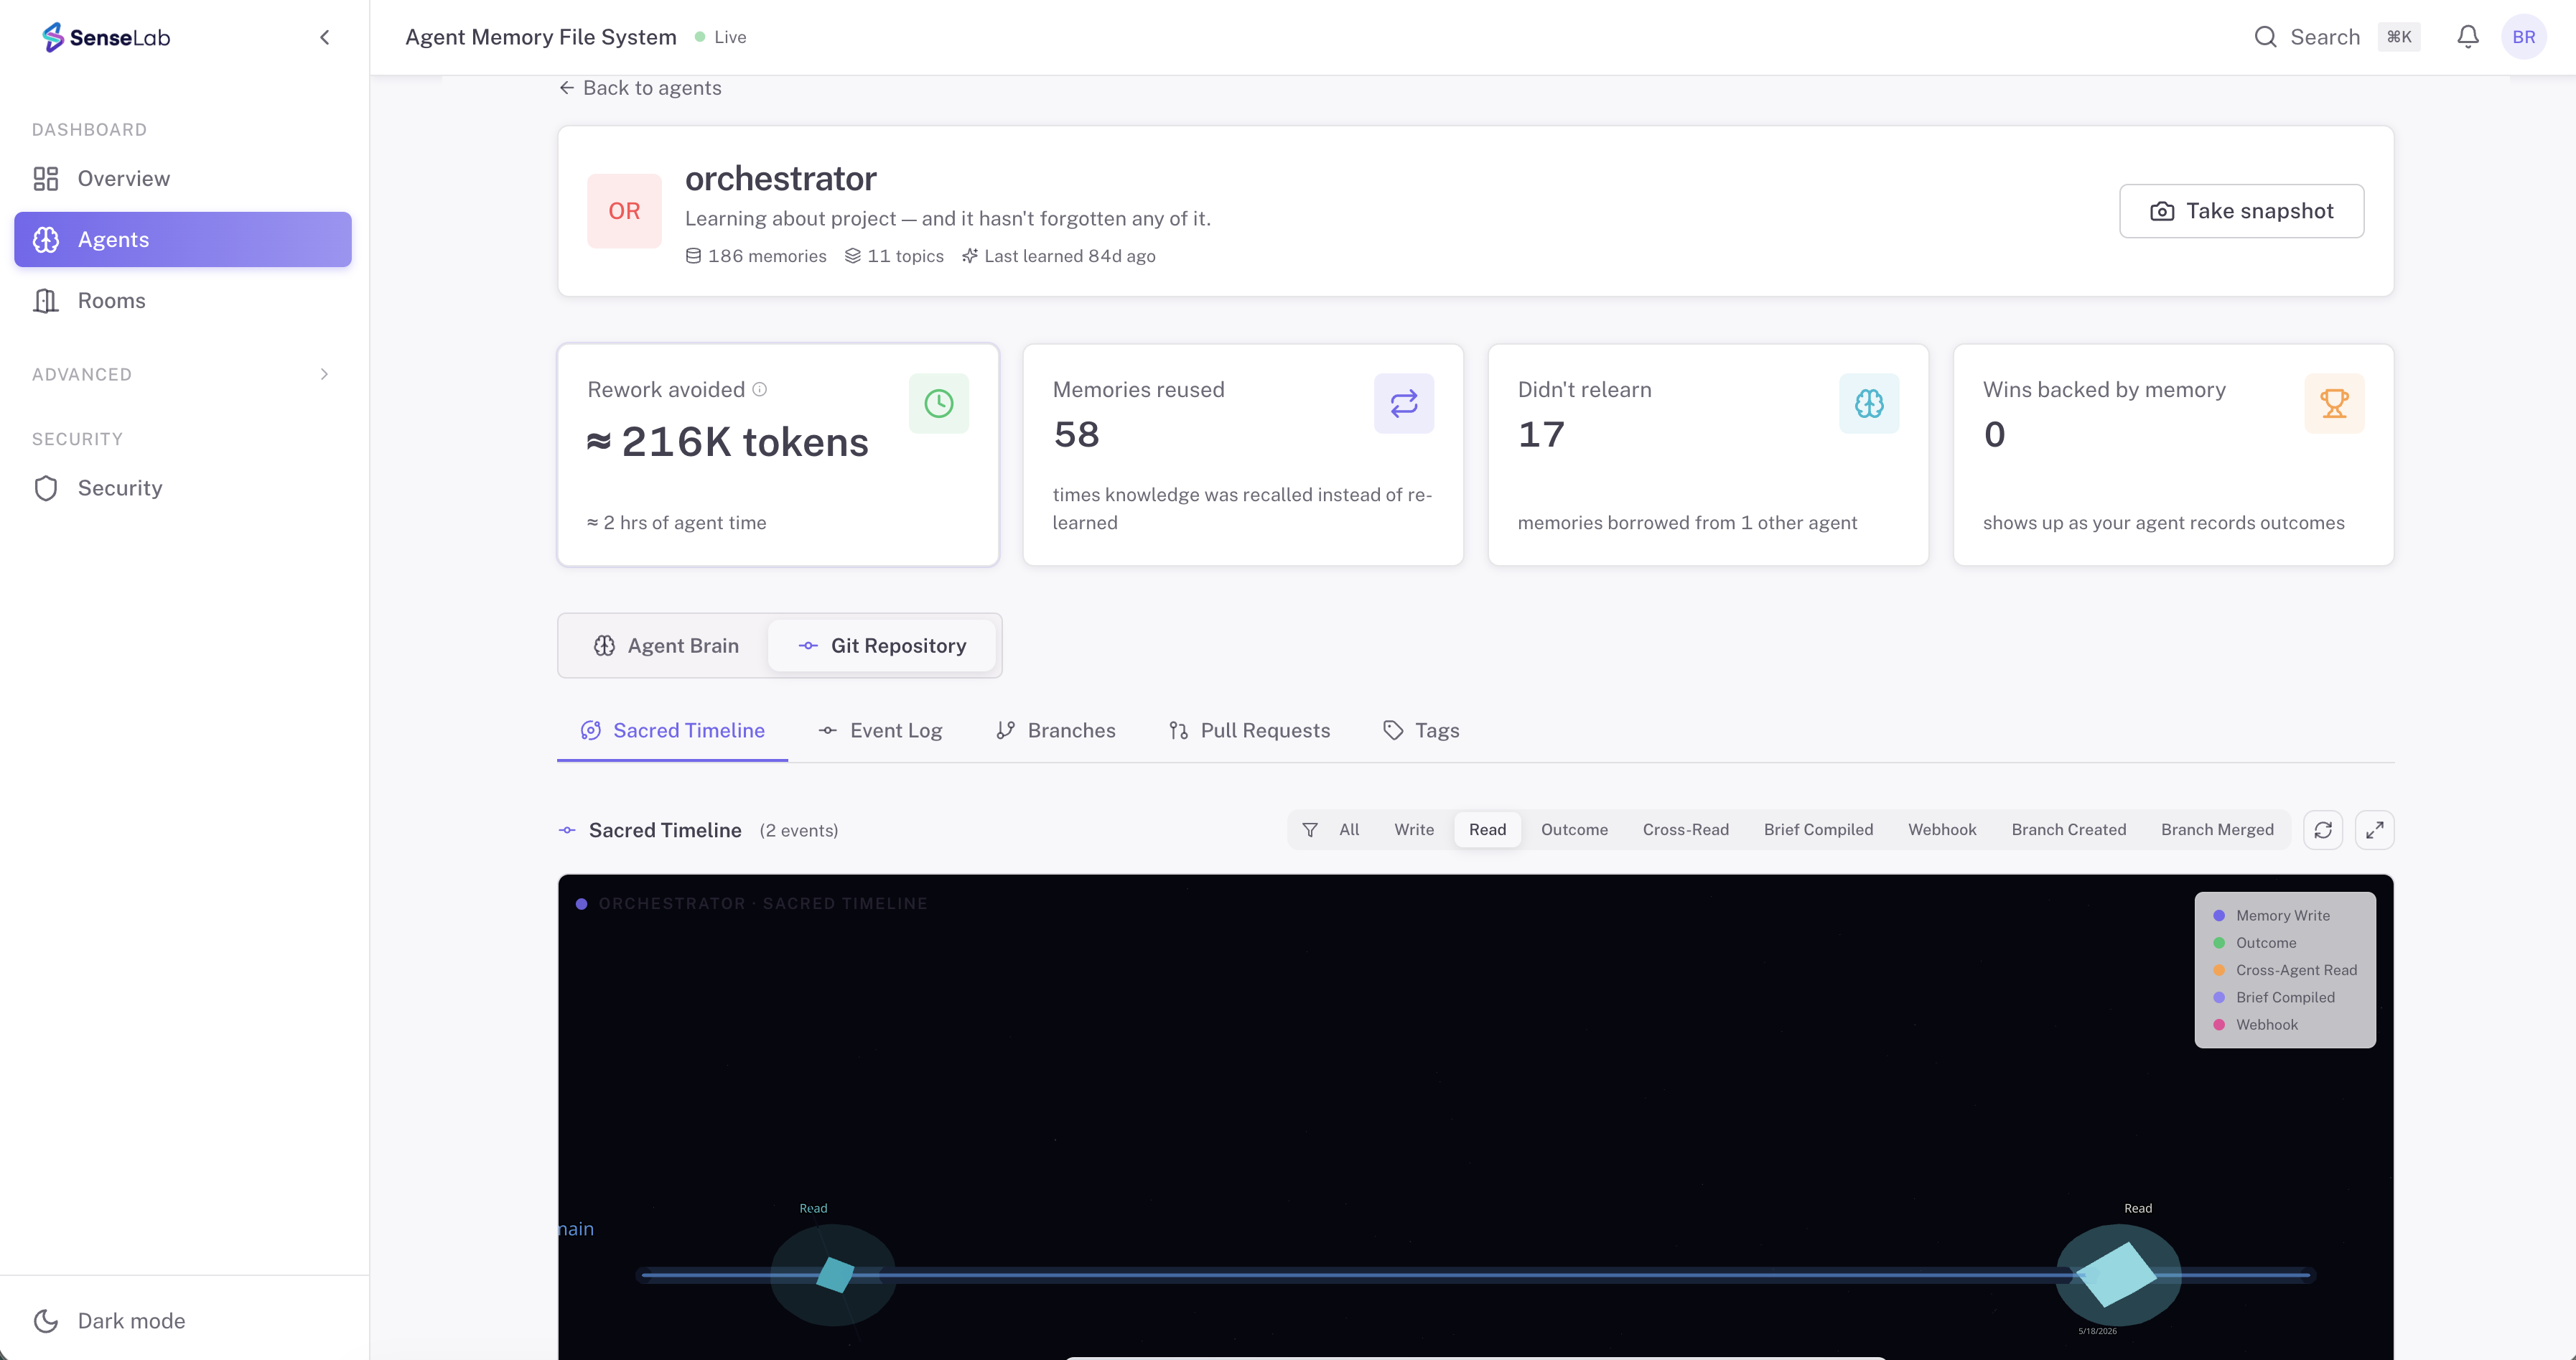Open the Event Log tab
Viewport: 2576px width, 1360px height.
pos(880,730)
